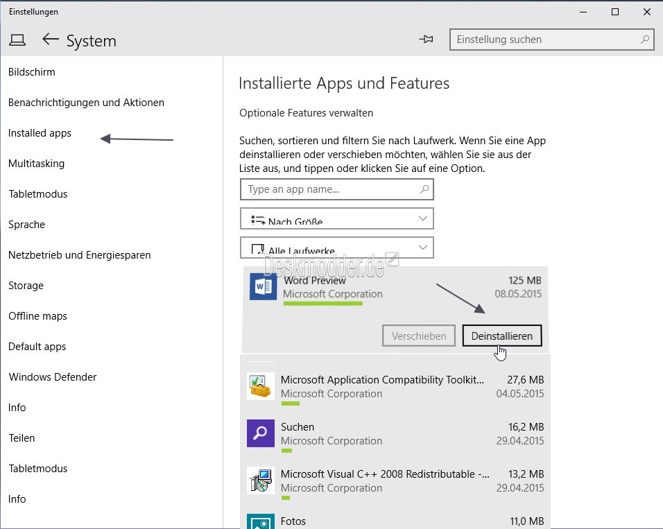Click the Visual C++ 2008 Redistributable icon
This screenshot has width=663, height=529.
(x=261, y=480)
